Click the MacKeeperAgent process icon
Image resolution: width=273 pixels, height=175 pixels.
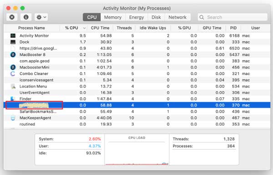point(13,118)
